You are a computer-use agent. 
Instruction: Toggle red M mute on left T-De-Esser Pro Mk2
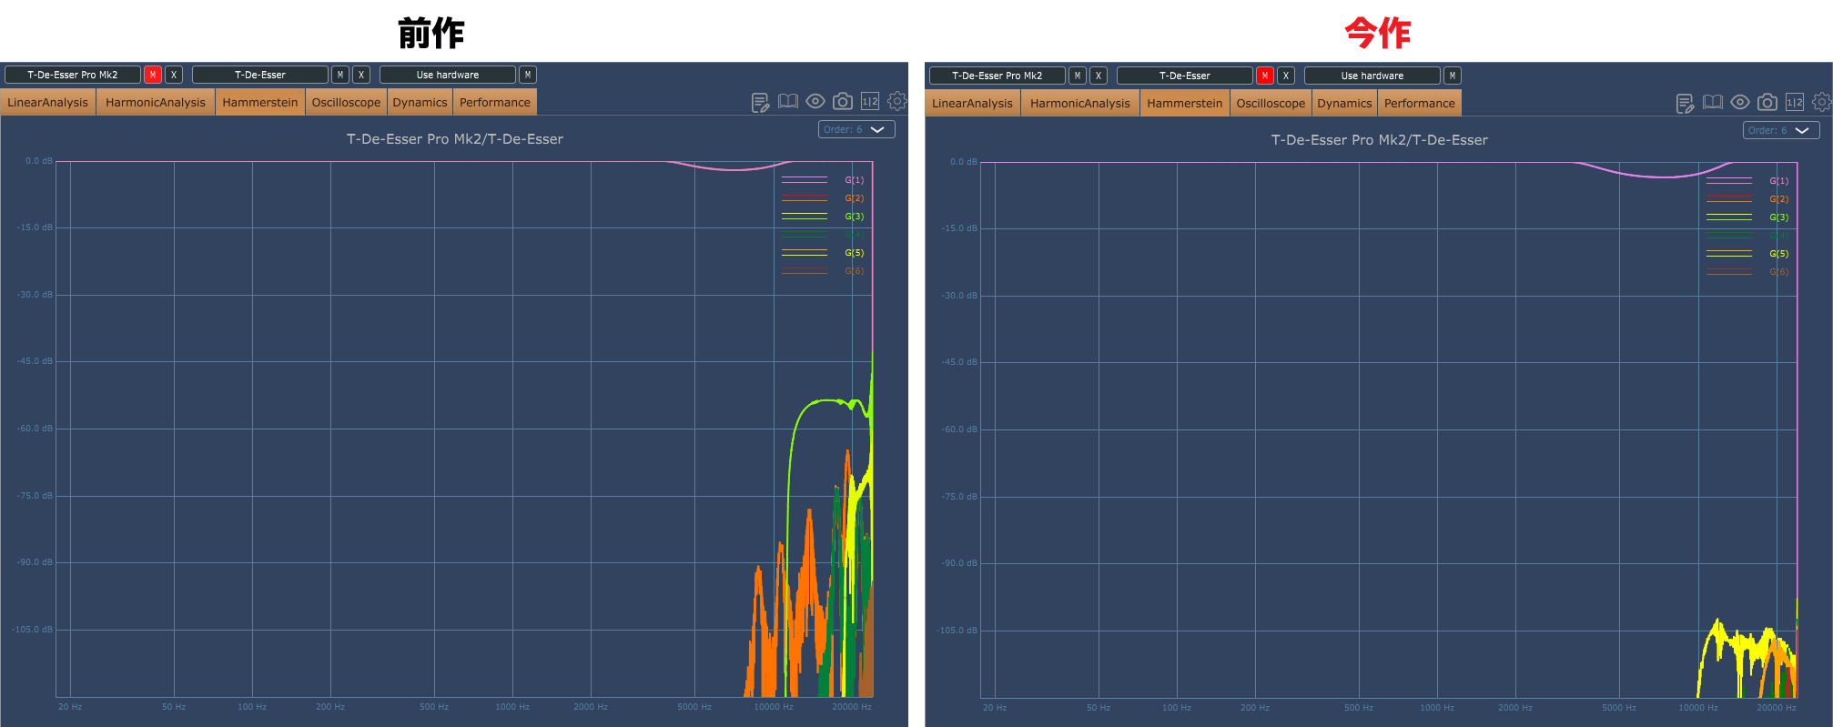pyautogui.click(x=153, y=75)
